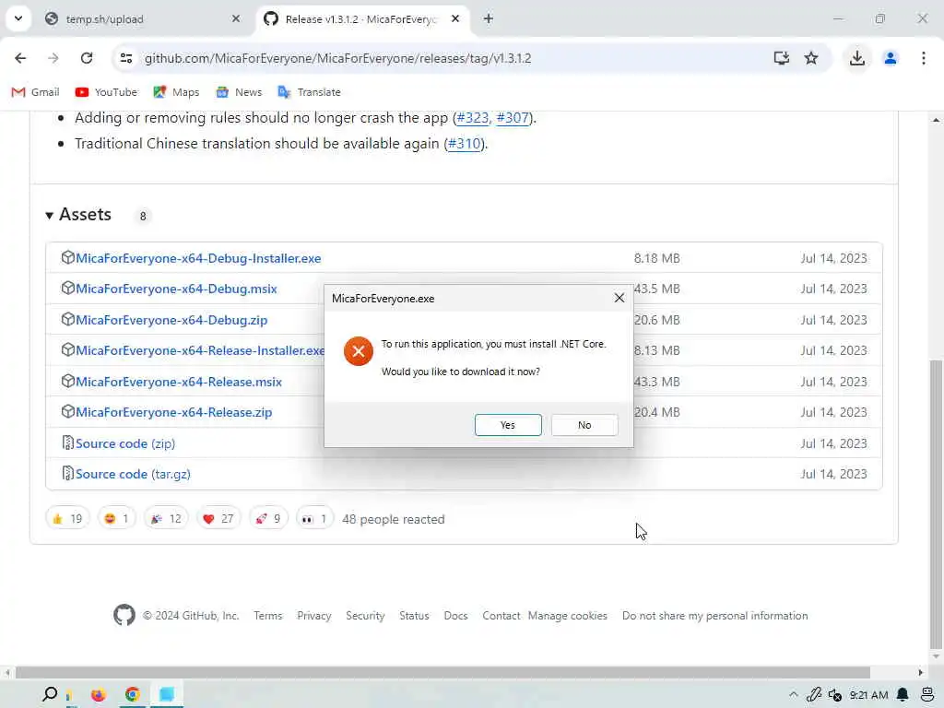
Task: Click package icon beside Debug.msix
Action: [67, 289]
